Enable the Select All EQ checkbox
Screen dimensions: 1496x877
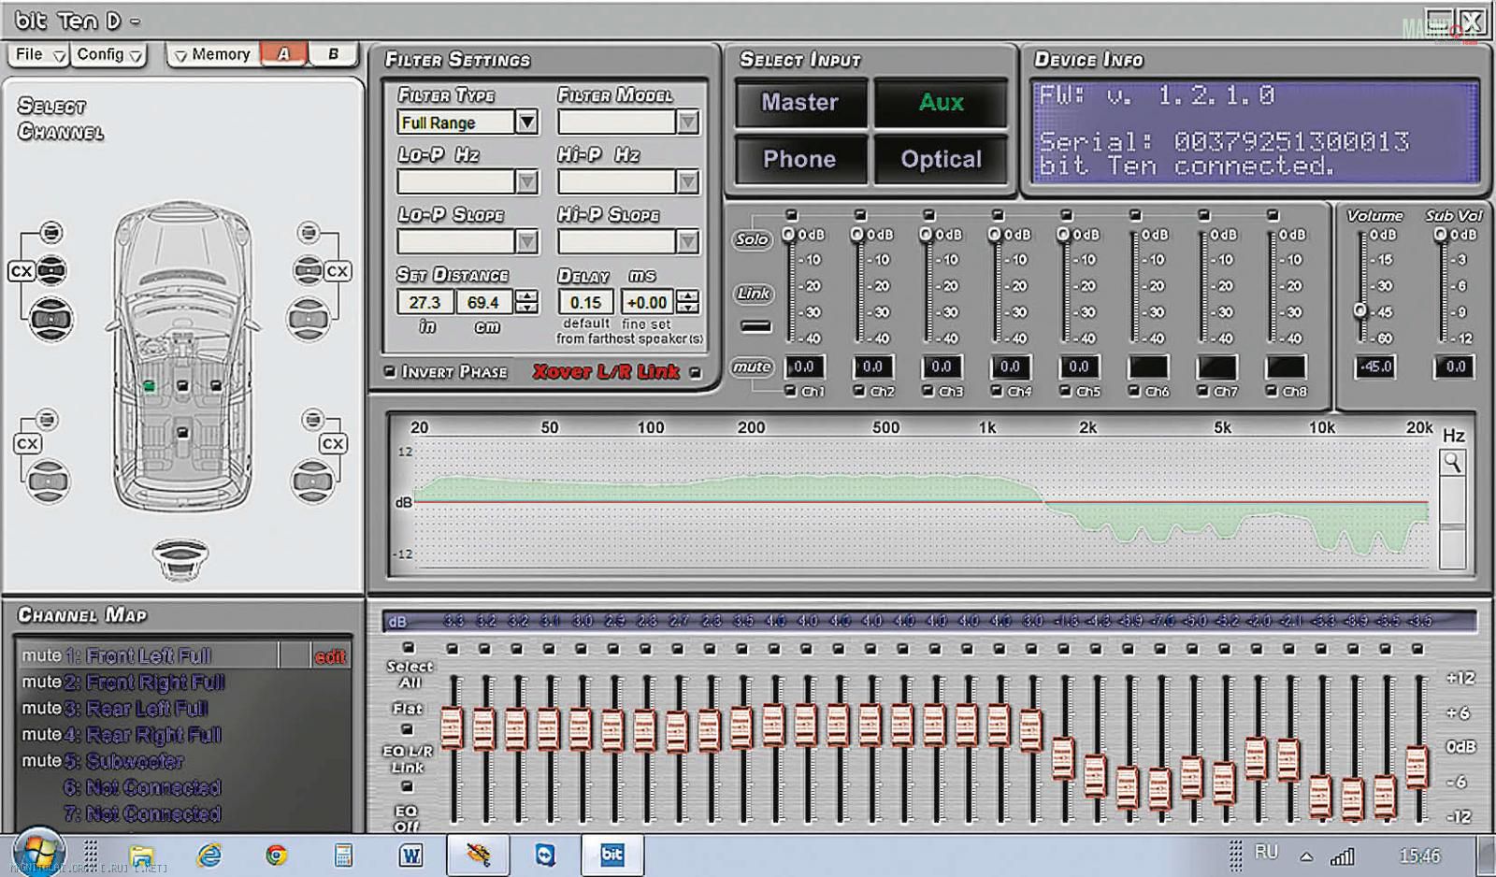coord(408,647)
